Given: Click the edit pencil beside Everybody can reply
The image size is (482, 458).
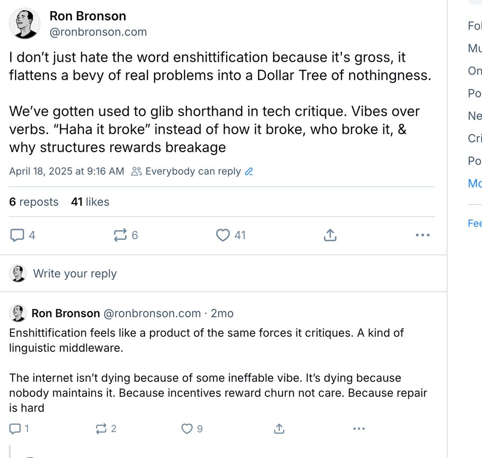Looking at the screenshot, I should (x=249, y=171).
